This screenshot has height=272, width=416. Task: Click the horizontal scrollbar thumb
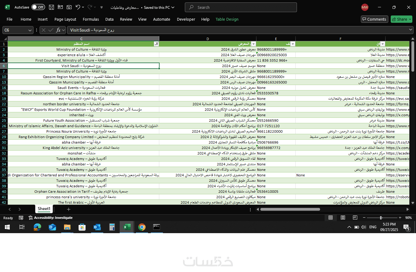pyautogui.click(x=290, y=209)
